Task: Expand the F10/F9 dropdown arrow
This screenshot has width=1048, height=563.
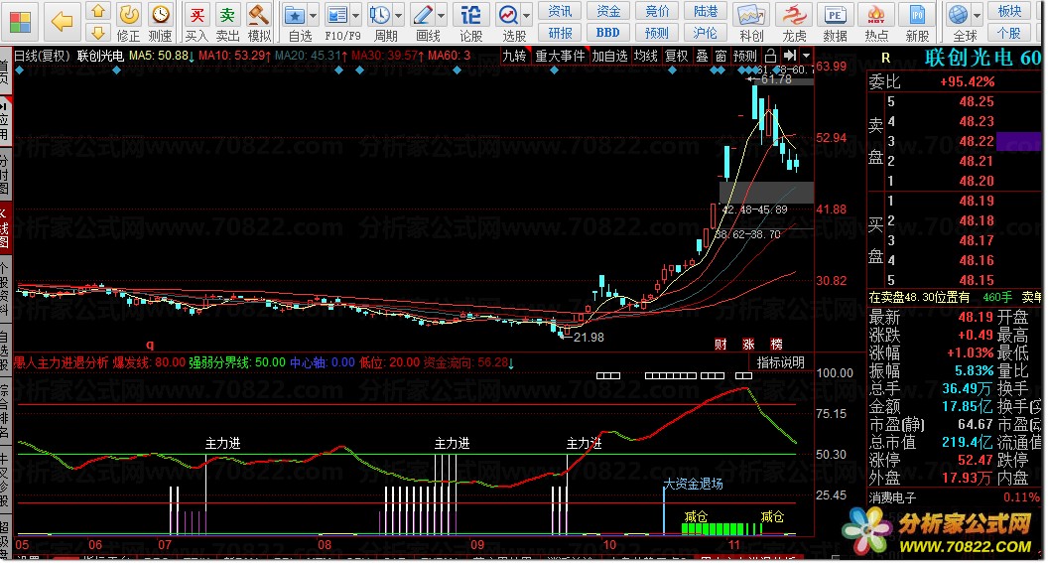Action: (x=356, y=15)
